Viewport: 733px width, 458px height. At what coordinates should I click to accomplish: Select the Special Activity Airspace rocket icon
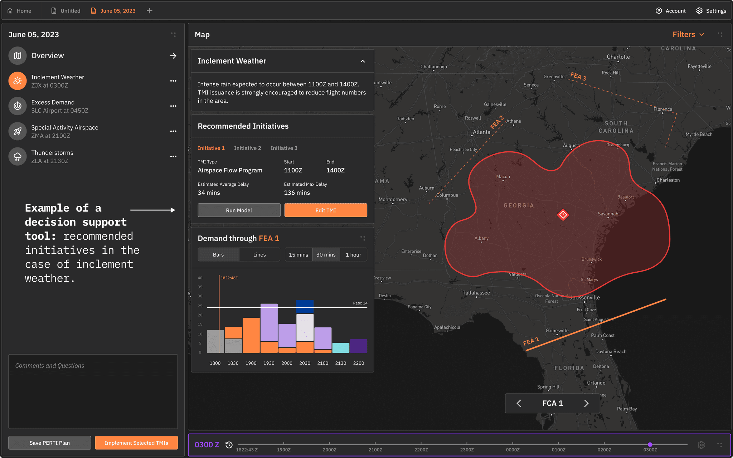click(x=18, y=131)
